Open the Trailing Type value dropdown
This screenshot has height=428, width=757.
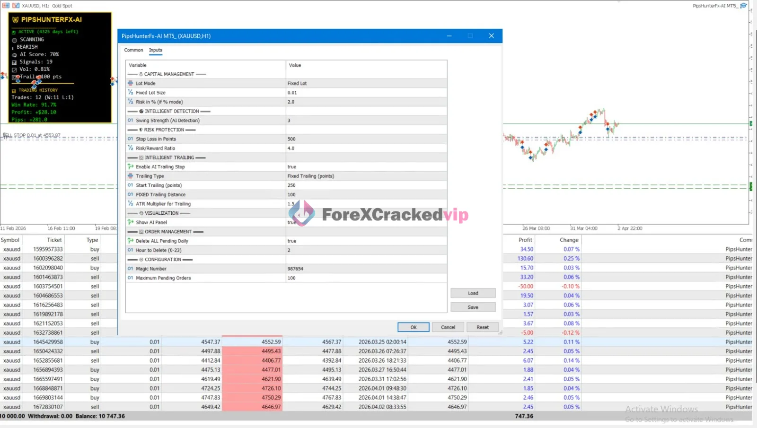pos(365,176)
